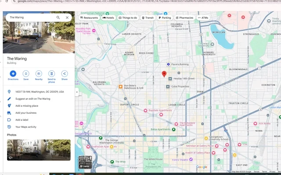Click the Dupont Circle metro station icon
This screenshot has width=281, height=175.
125,98
